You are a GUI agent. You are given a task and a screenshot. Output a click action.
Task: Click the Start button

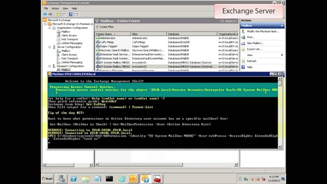(48, 179)
